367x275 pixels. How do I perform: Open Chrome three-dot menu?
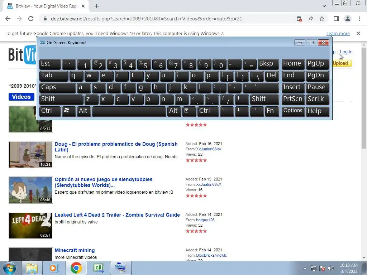359,19
